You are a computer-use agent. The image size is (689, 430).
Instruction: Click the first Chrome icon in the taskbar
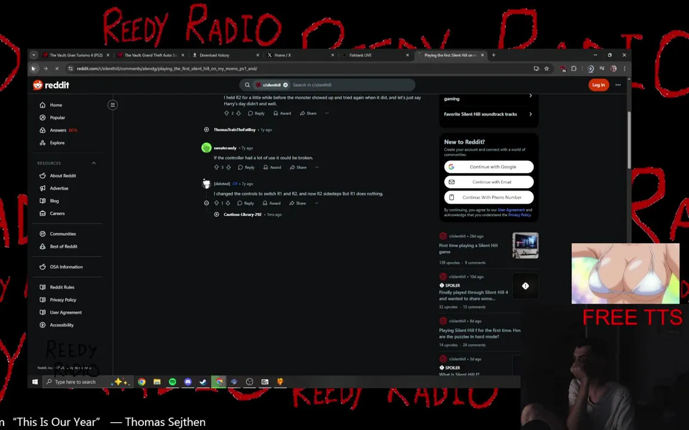[x=142, y=382]
